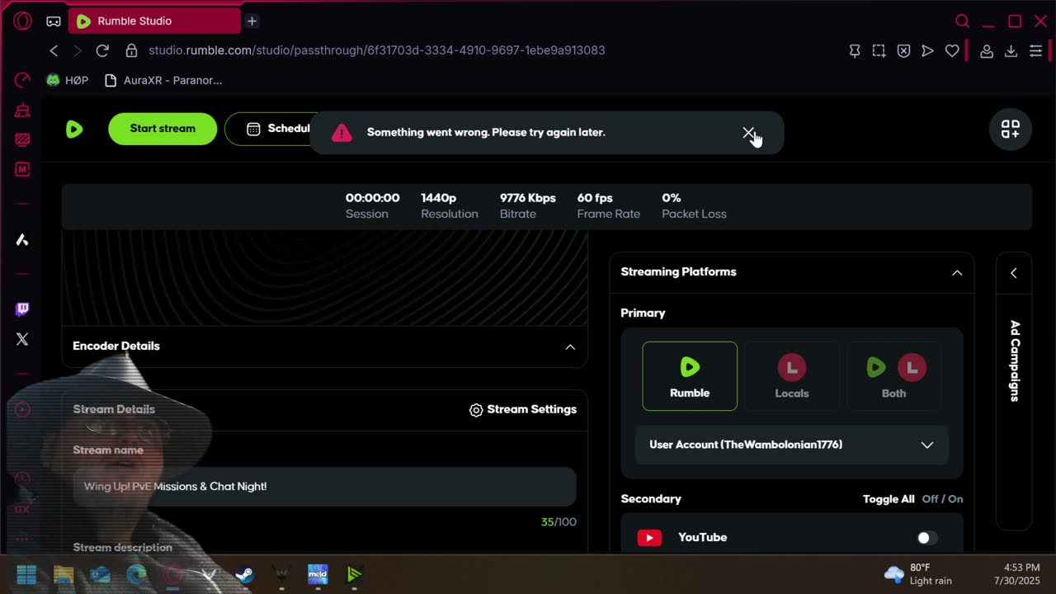Click the 00:00:00 session timer
The image size is (1056, 594).
372,198
